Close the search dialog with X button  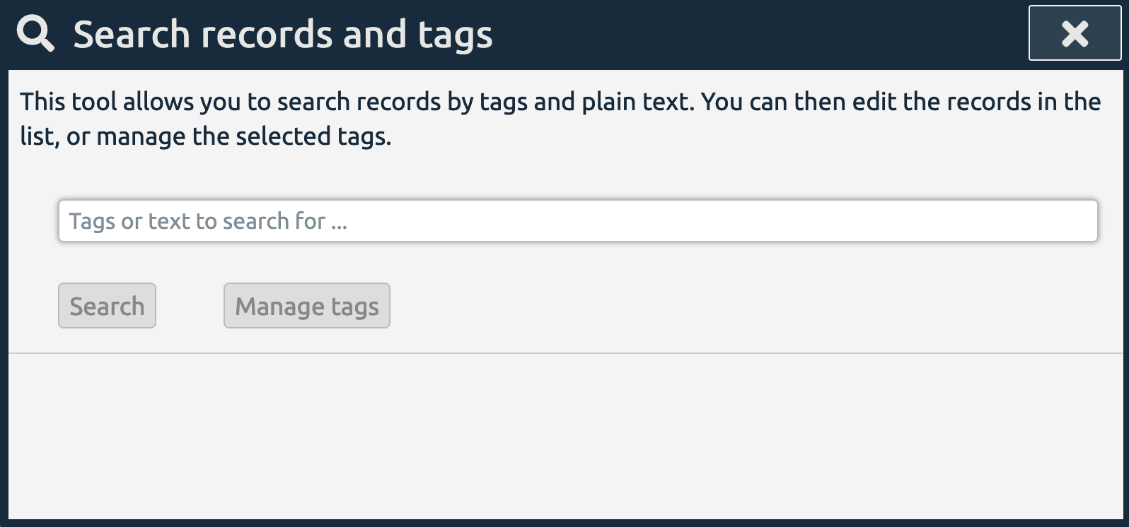(1075, 33)
